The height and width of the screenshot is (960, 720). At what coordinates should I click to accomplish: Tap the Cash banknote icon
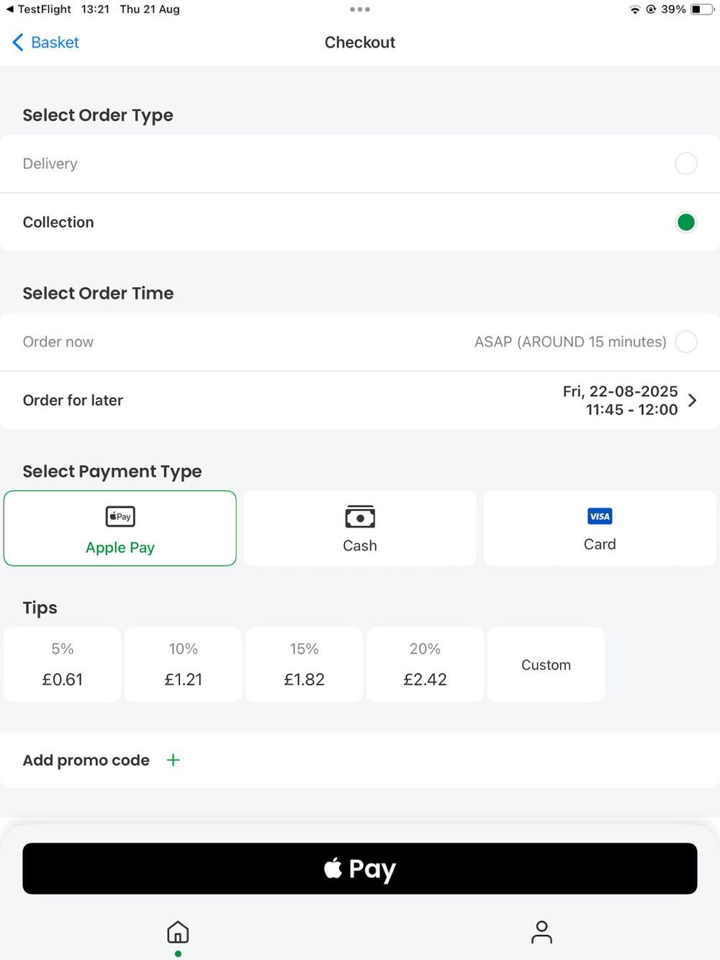[x=360, y=516]
